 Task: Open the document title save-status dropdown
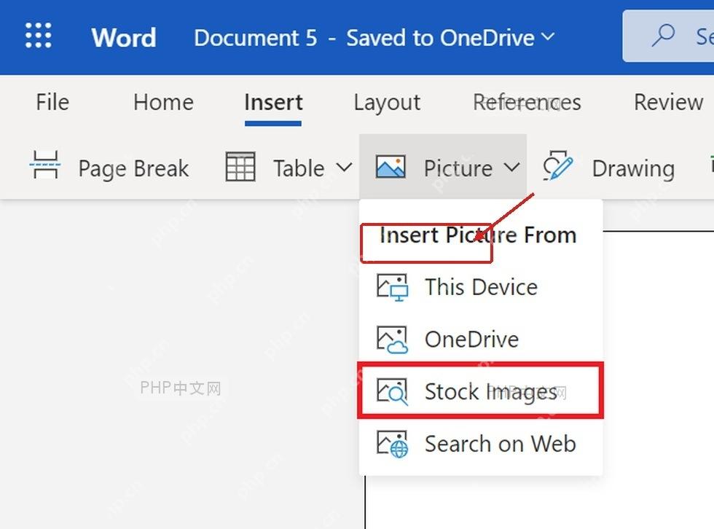(x=549, y=36)
